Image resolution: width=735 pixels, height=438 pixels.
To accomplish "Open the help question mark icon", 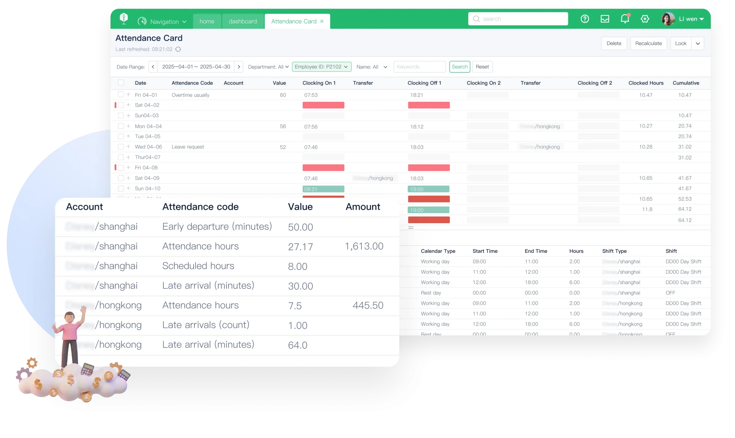I will [x=585, y=19].
